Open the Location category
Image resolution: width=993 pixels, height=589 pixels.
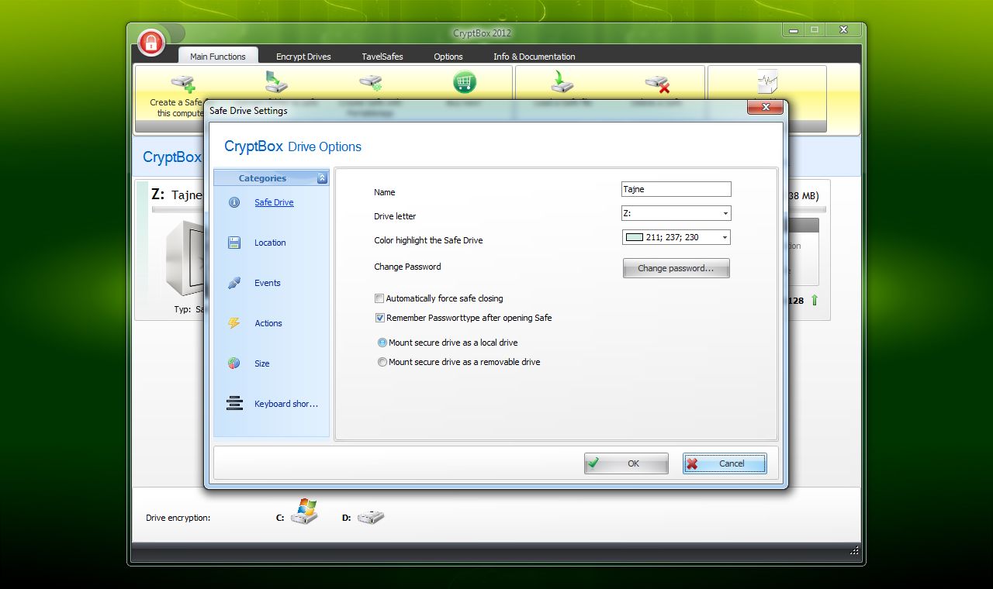(x=270, y=243)
